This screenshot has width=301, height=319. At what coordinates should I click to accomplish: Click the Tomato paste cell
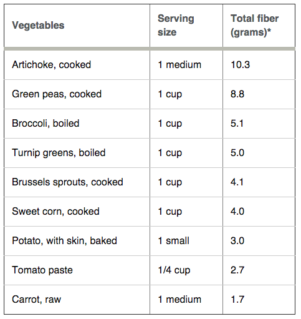[x=42, y=270]
